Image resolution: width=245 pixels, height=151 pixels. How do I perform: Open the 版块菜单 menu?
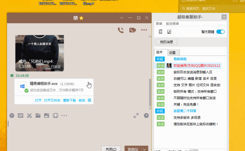[172, 23]
